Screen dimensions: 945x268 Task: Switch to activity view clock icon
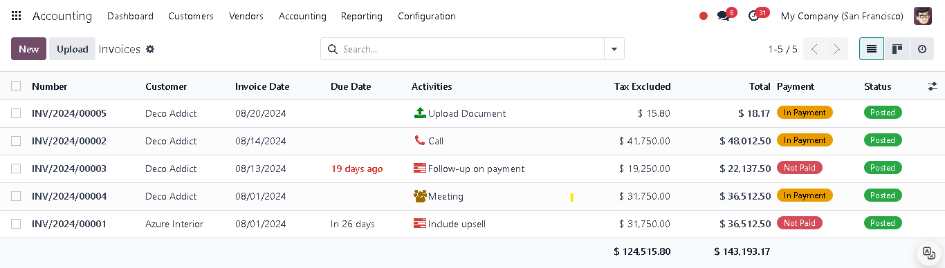921,49
